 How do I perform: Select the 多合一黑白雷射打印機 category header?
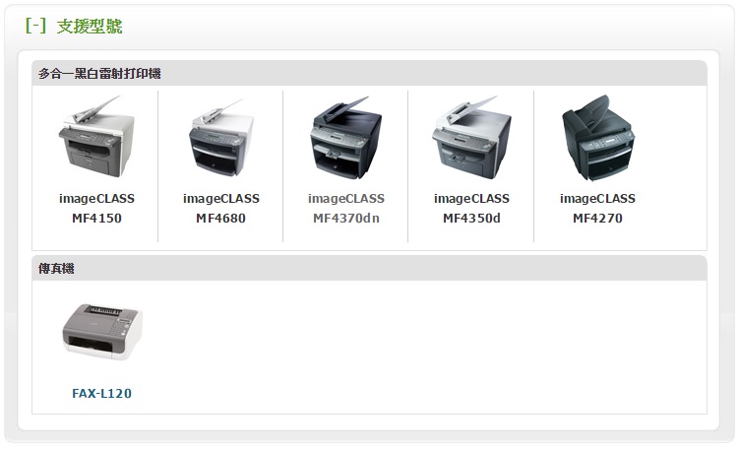point(370,73)
